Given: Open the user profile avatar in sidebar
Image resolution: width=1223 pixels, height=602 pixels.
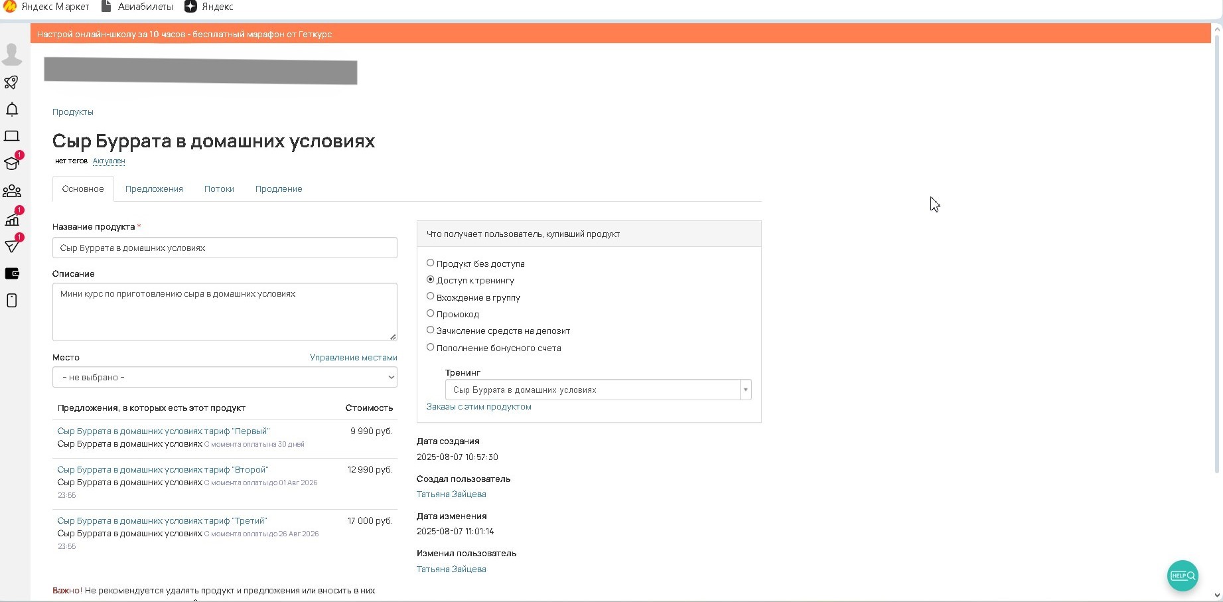Looking at the screenshot, I should coord(12,54).
